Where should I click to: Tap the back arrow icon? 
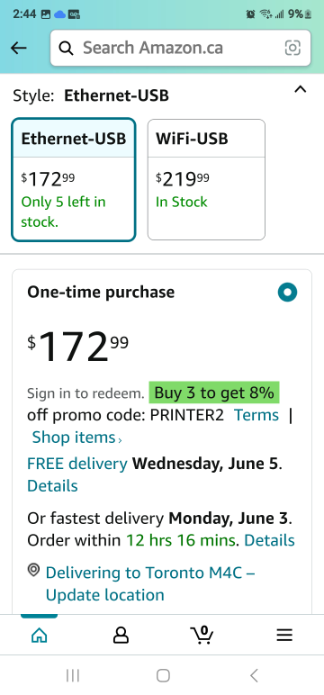coord(19,48)
